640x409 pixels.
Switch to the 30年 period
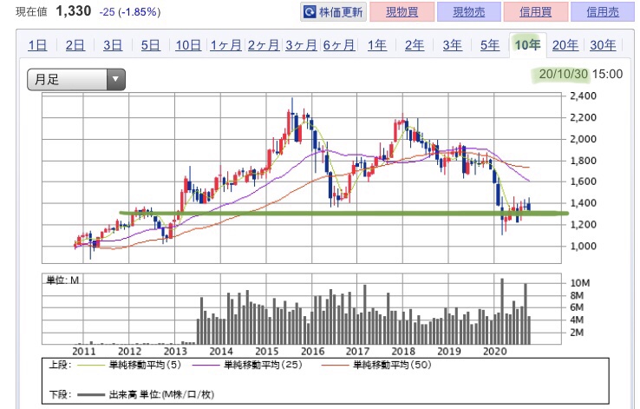tap(603, 45)
